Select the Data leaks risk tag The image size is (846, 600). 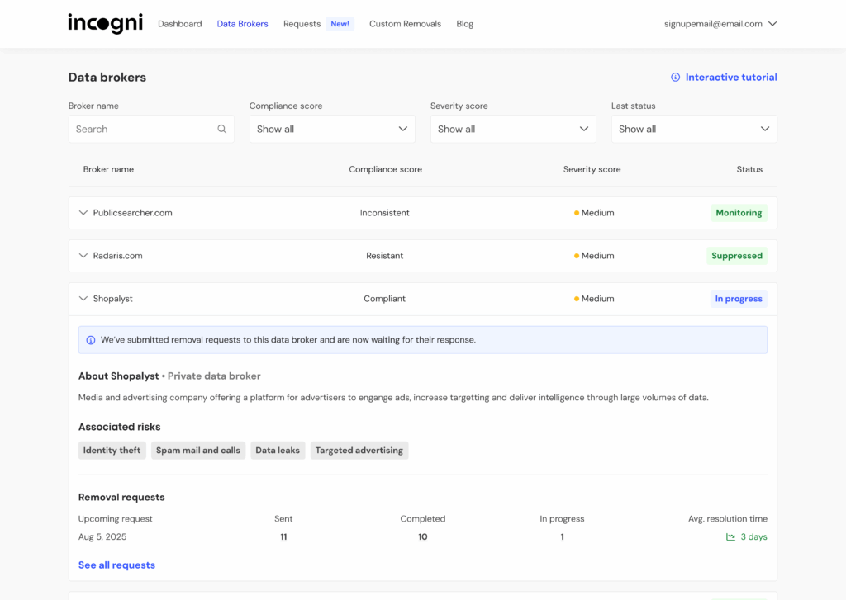click(x=278, y=450)
